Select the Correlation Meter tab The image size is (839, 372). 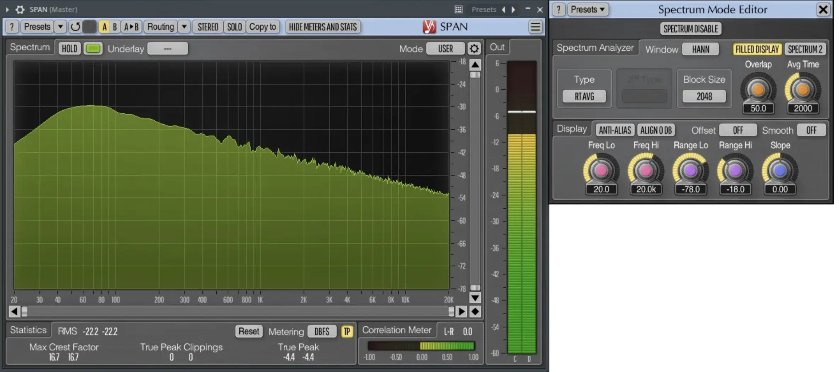(397, 330)
